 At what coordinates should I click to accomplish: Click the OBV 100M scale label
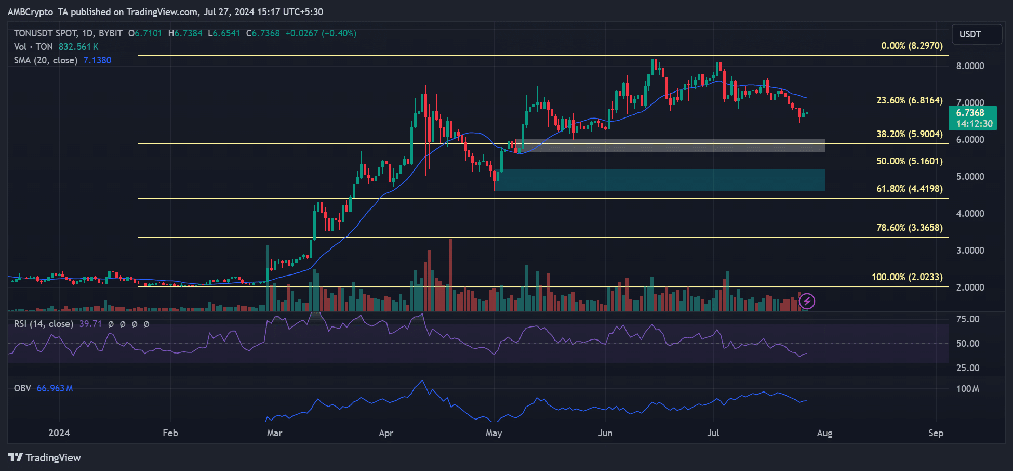(x=968, y=389)
